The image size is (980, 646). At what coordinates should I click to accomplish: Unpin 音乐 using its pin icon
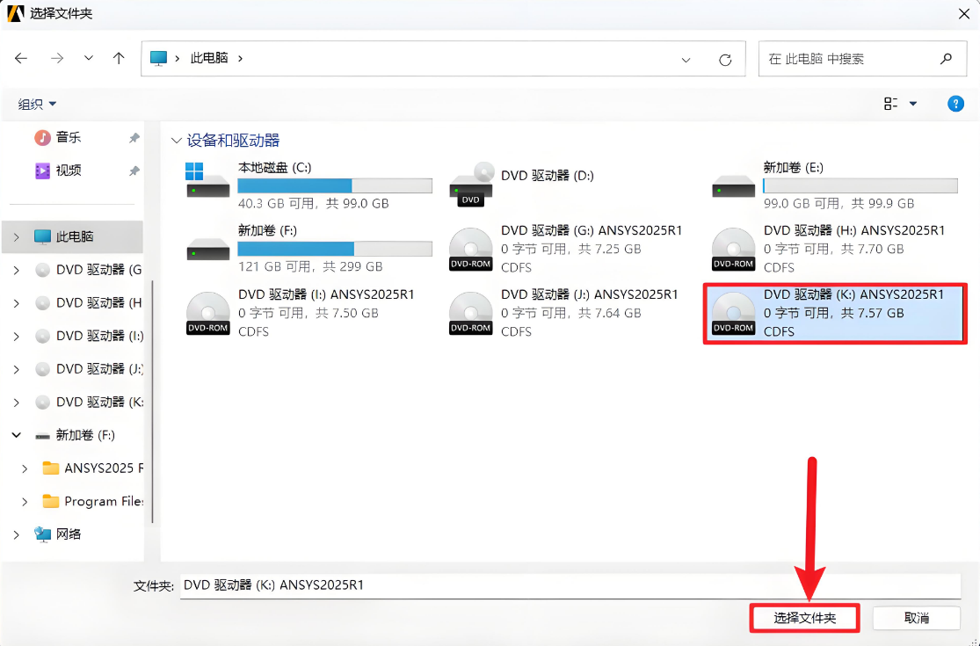134,138
